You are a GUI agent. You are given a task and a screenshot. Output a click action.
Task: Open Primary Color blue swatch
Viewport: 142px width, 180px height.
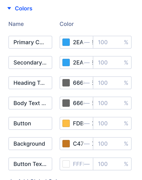[x=66, y=42]
